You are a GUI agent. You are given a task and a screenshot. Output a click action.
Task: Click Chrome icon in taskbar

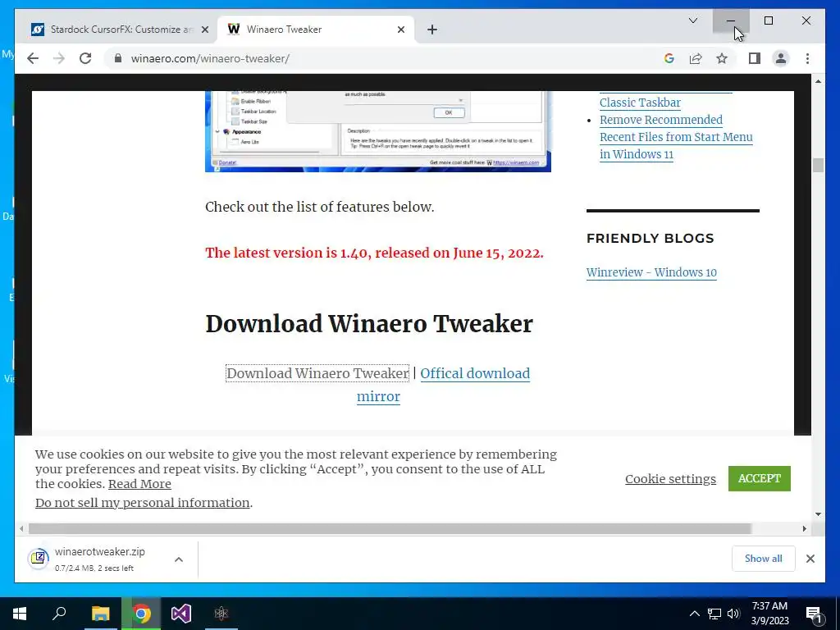(x=141, y=614)
